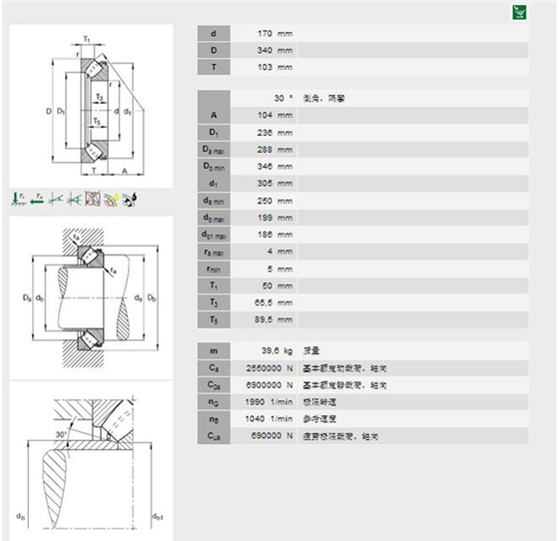Viewport: 559px width, 541px height.
Task: Click the d1 value 305 mm
Action: click(x=275, y=184)
